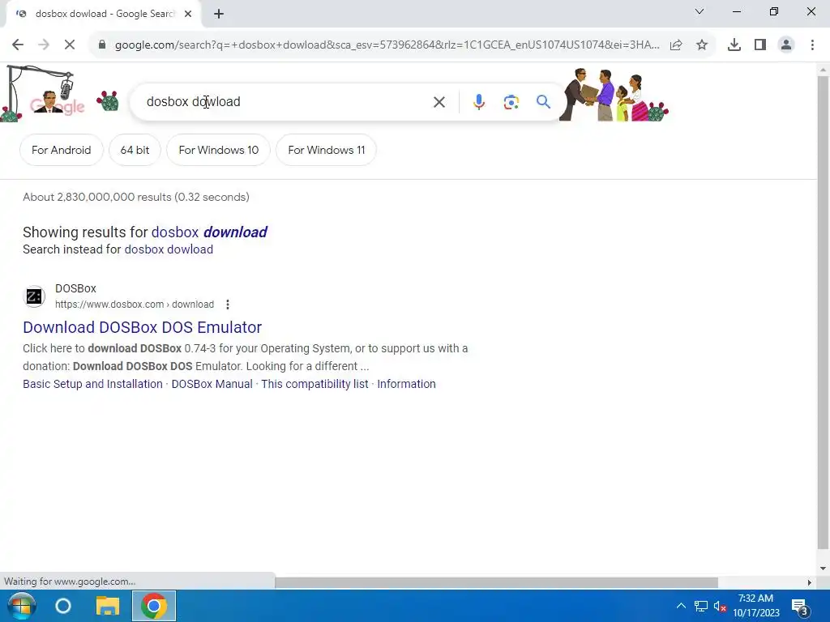Image resolution: width=830 pixels, height=622 pixels.
Task: Click inside the dosbox dowload search field
Action: click(286, 102)
